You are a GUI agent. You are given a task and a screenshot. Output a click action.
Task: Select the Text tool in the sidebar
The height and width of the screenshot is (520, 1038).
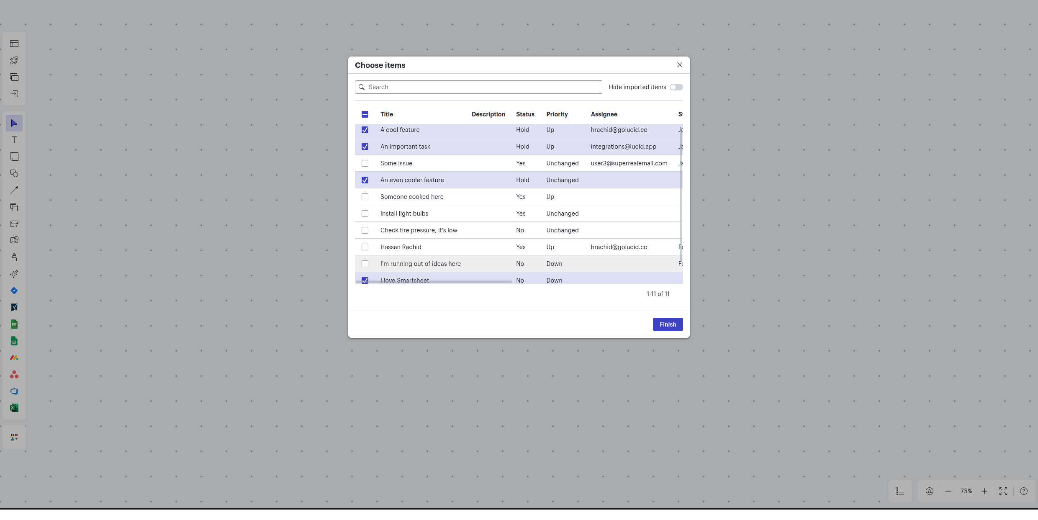tap(14, 140)
